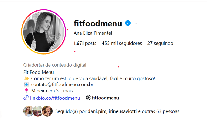Click the 1.671 posts count
This screenshot has width=207, height=126.
click(x=85, y=43)
